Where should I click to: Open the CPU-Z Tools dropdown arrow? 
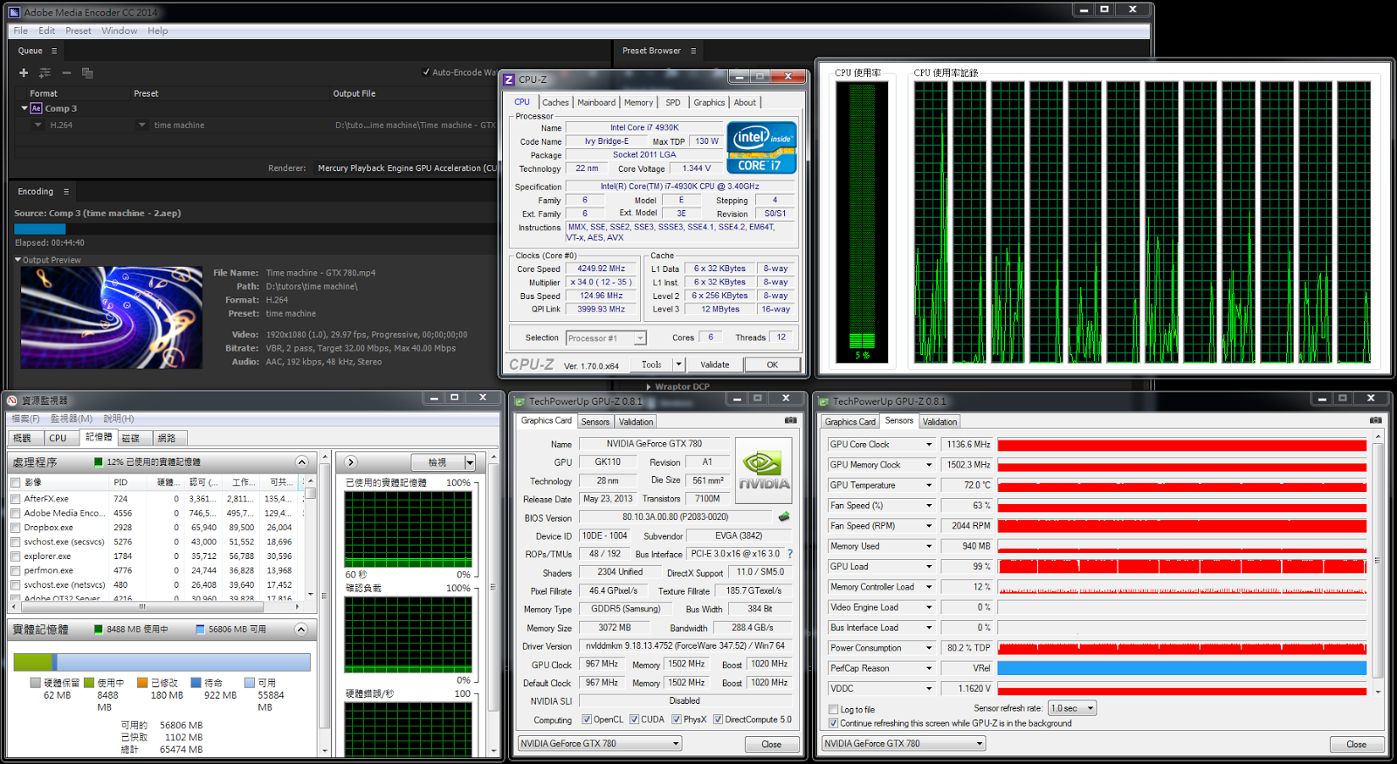coord(678,365)
